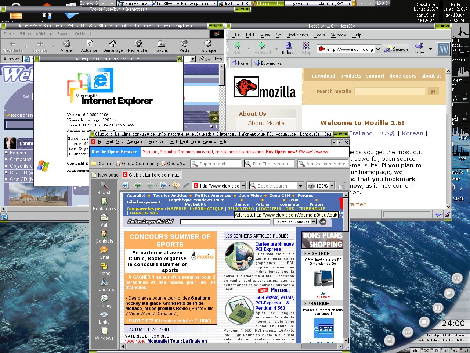The height and width of the screenshot is (353, 470).
Task: Open Mozilla's Window menu
Action: (339, 35)
